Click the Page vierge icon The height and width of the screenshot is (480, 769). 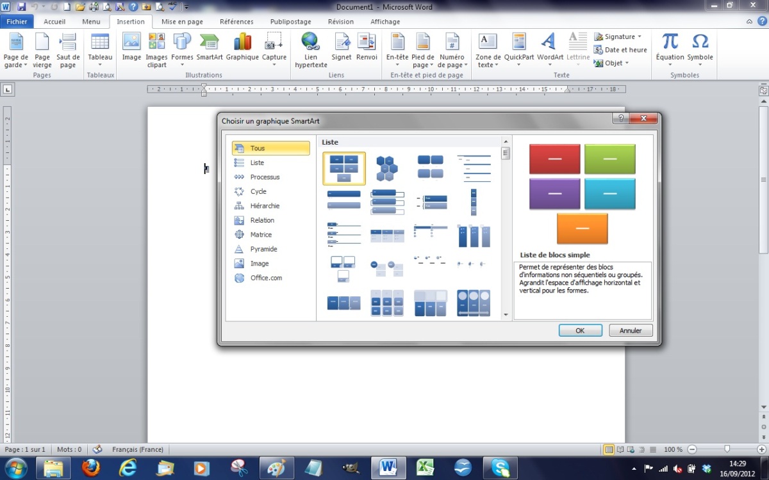tap(42, 51)
